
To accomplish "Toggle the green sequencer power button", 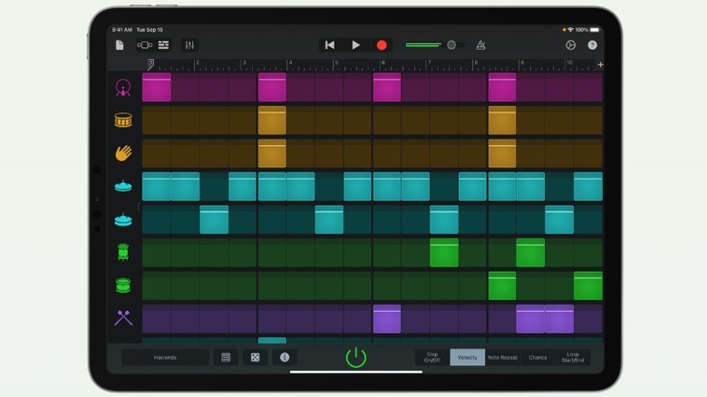I will 355,357.
